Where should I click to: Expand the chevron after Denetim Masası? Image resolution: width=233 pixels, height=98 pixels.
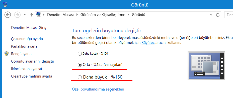click(x=77, y=15)
